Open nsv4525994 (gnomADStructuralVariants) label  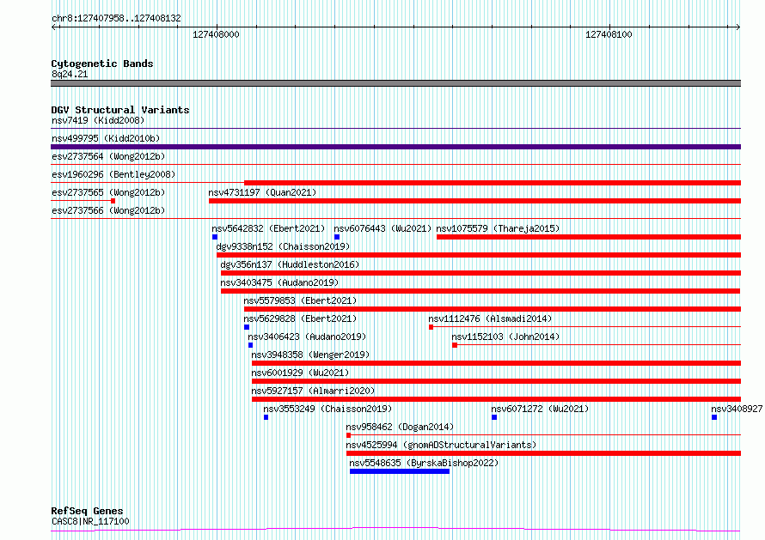pos(441,445)
